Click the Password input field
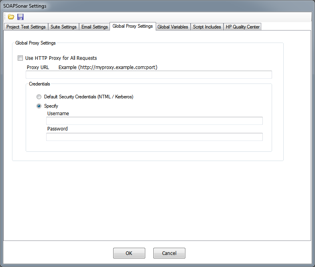315x267 pixels. pos(154,137)
